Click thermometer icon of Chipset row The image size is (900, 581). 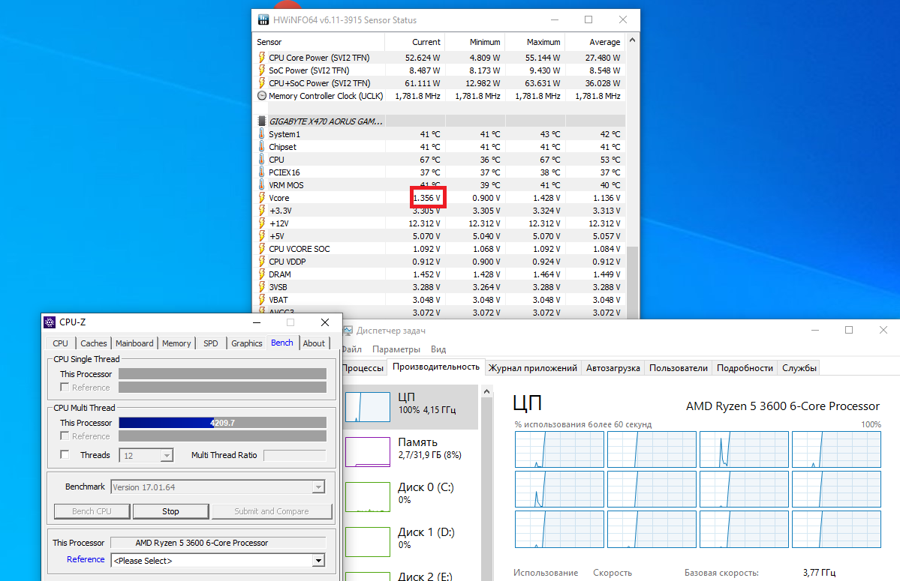(262, 147)
